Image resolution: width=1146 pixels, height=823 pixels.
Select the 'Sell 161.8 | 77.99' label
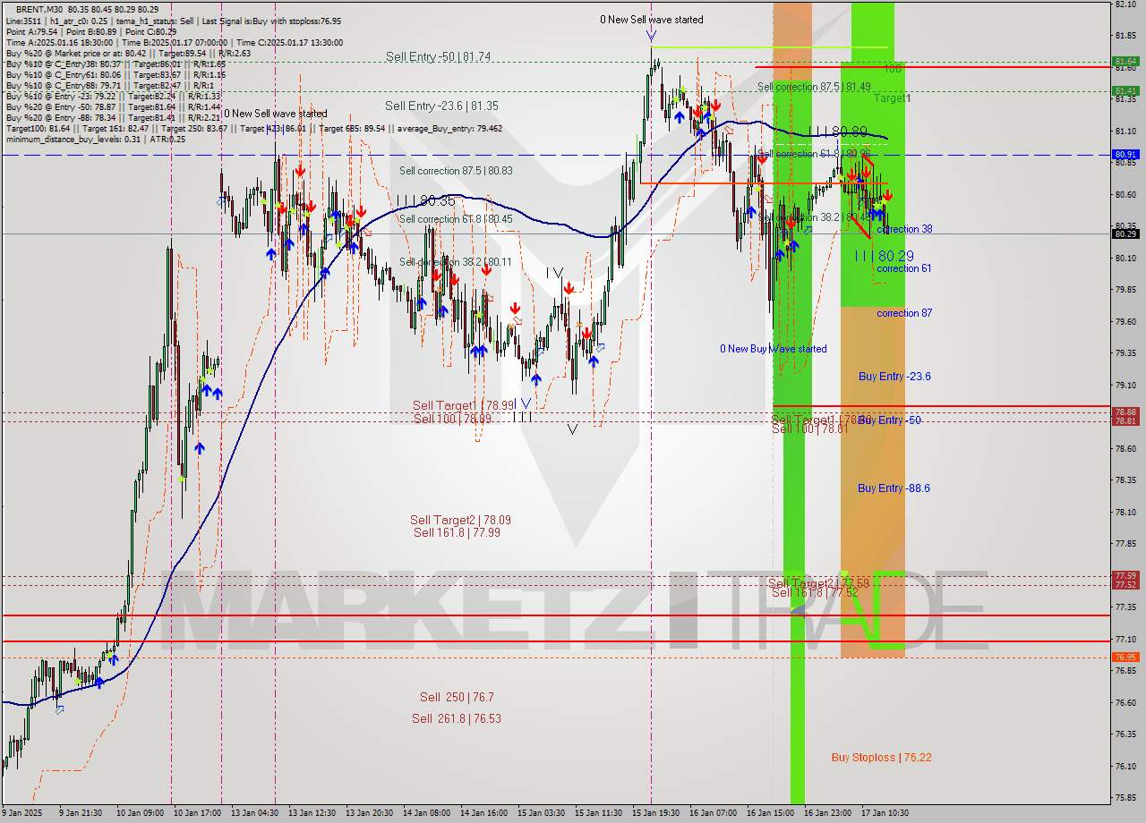457,532
